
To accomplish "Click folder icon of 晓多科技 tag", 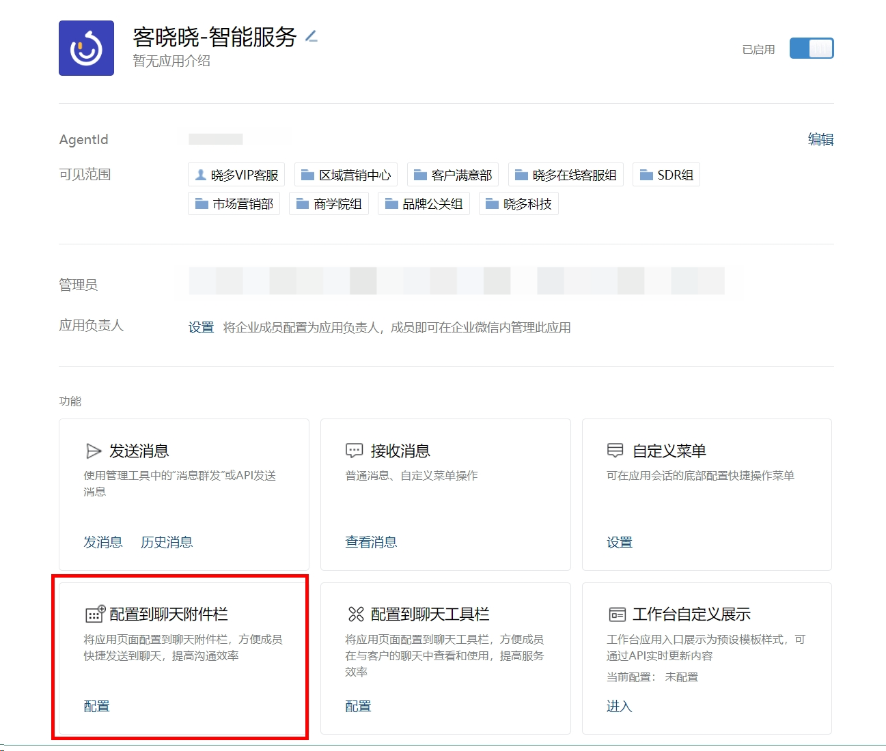I will 493,203.
